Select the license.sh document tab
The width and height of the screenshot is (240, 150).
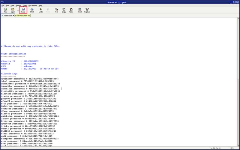tap(7, 16)
